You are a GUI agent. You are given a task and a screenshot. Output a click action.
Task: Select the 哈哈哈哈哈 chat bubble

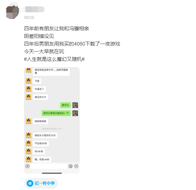point(40,121)
